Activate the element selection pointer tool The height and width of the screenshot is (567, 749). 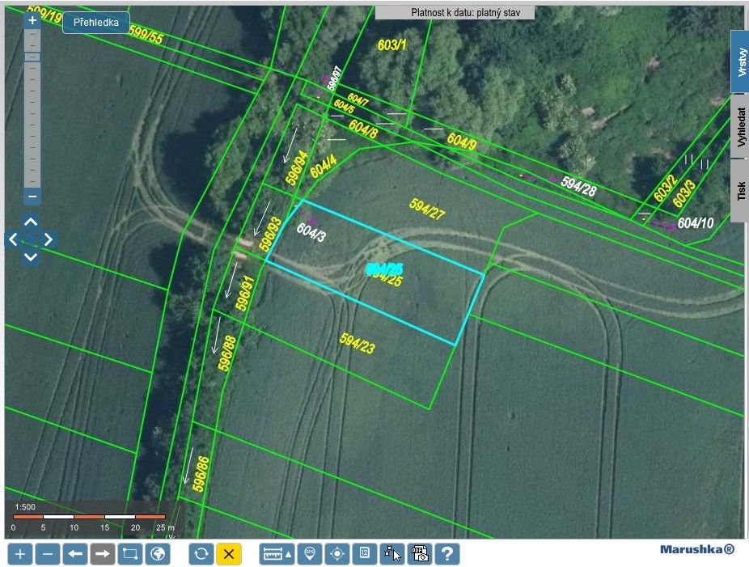pyautogui.click(x=391, y=554)
